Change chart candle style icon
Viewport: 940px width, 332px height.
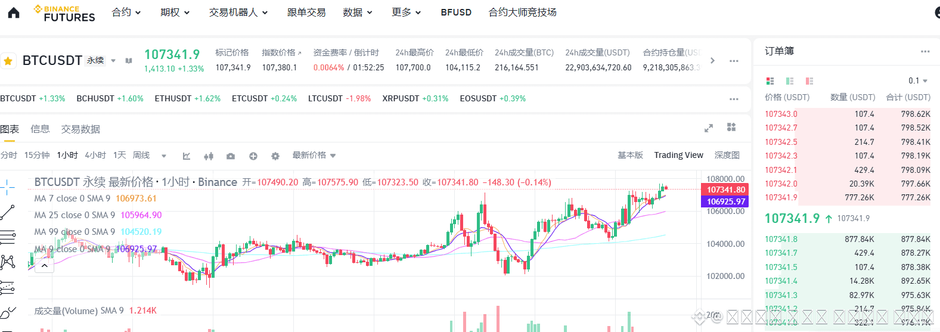point(209,156)
